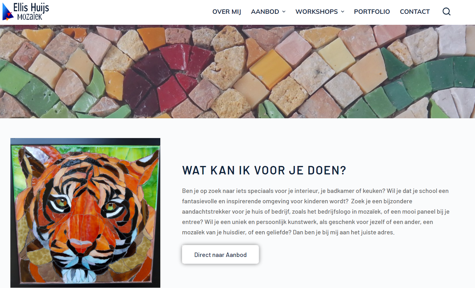Click the Direct naar Aanbod button
The image size is (475, 288).
(x=220, y=254)
